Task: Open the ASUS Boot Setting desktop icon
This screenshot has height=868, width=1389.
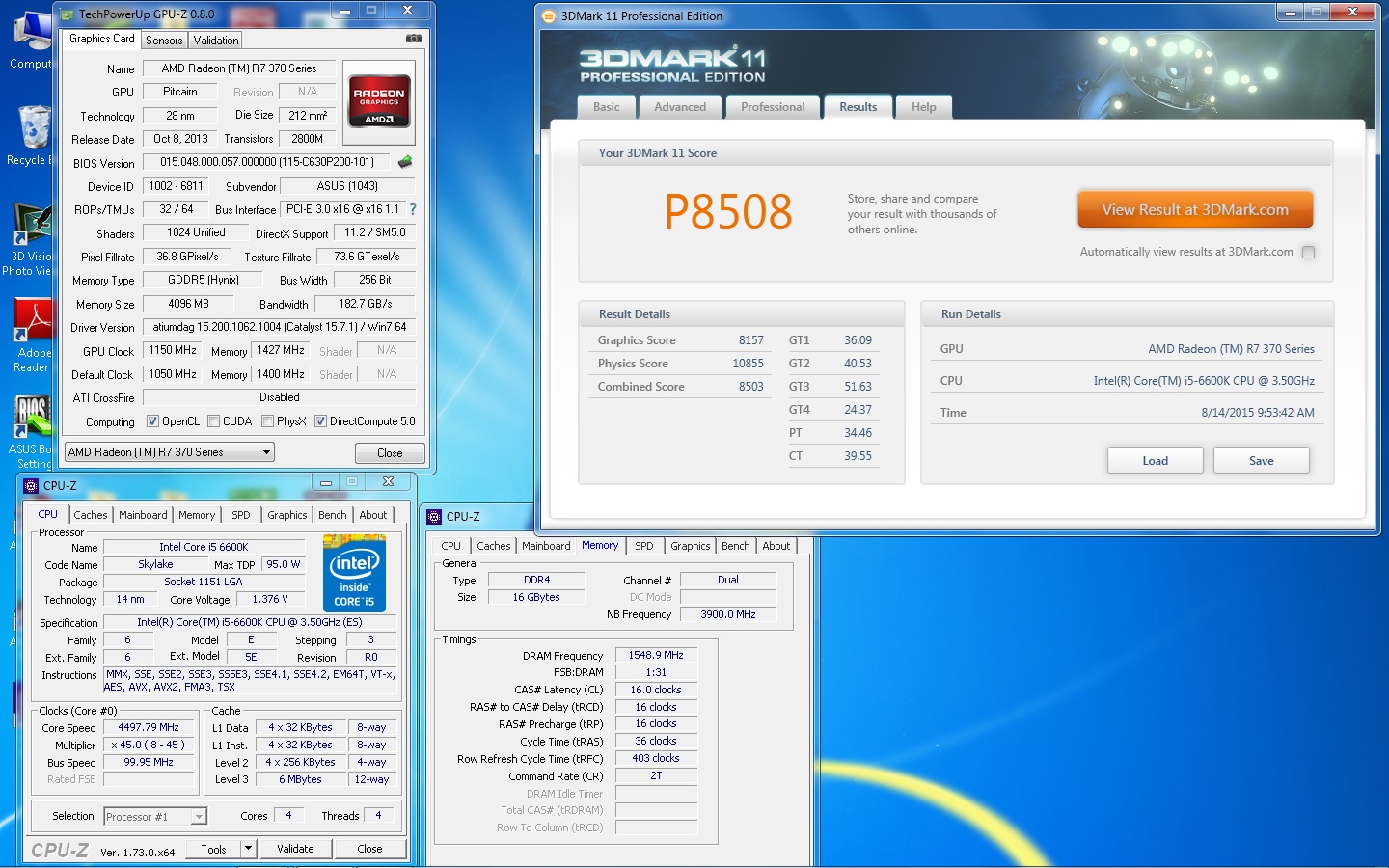Action: [x=31, y=432]
